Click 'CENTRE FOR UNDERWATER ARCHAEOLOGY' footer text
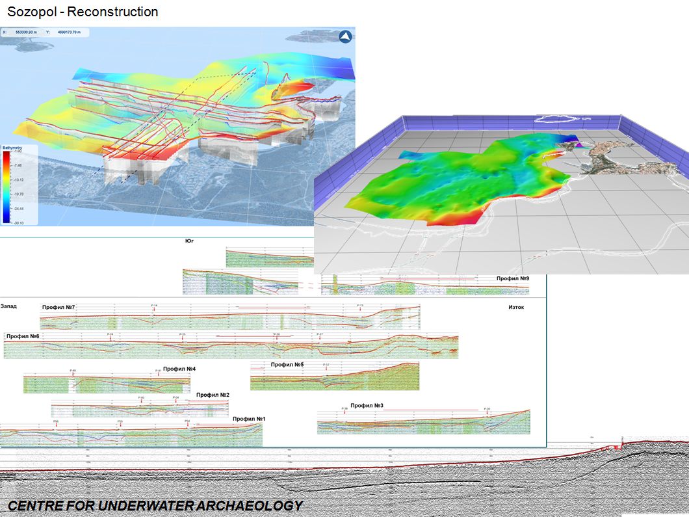Image resolution: width=689 pixels, height=517 pixels. tap(155, 505)
